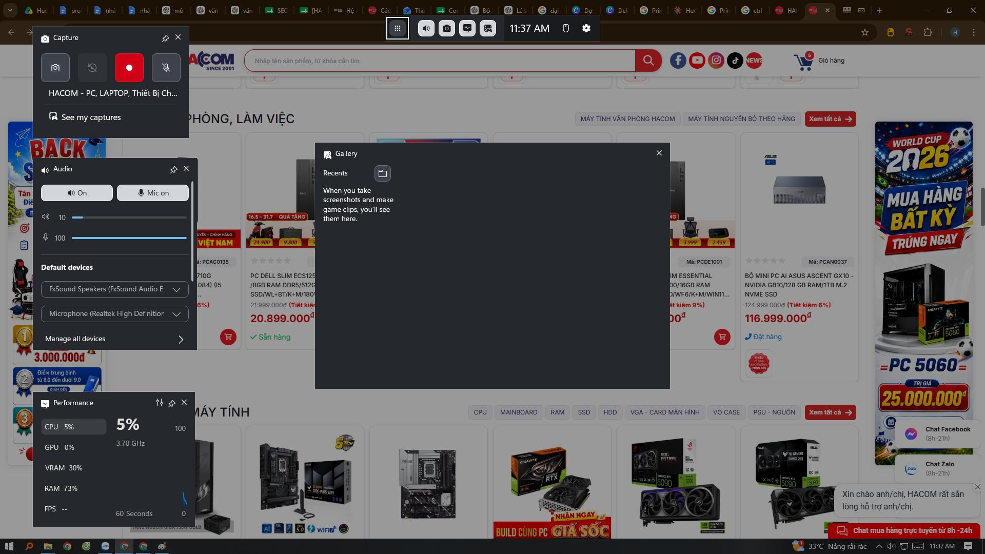985x554 pixels.
Task: Open HACOM TikTok icon
Action: click(x=735, y=61)
